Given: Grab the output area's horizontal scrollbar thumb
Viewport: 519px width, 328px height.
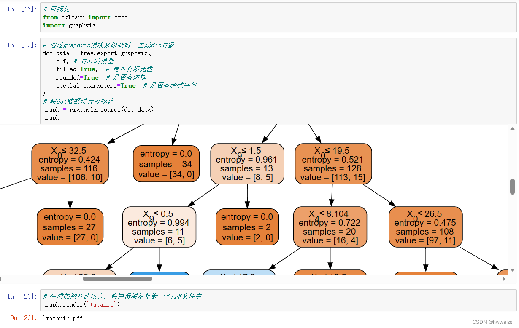Looking at the screenshot, I should click(118, 279).
